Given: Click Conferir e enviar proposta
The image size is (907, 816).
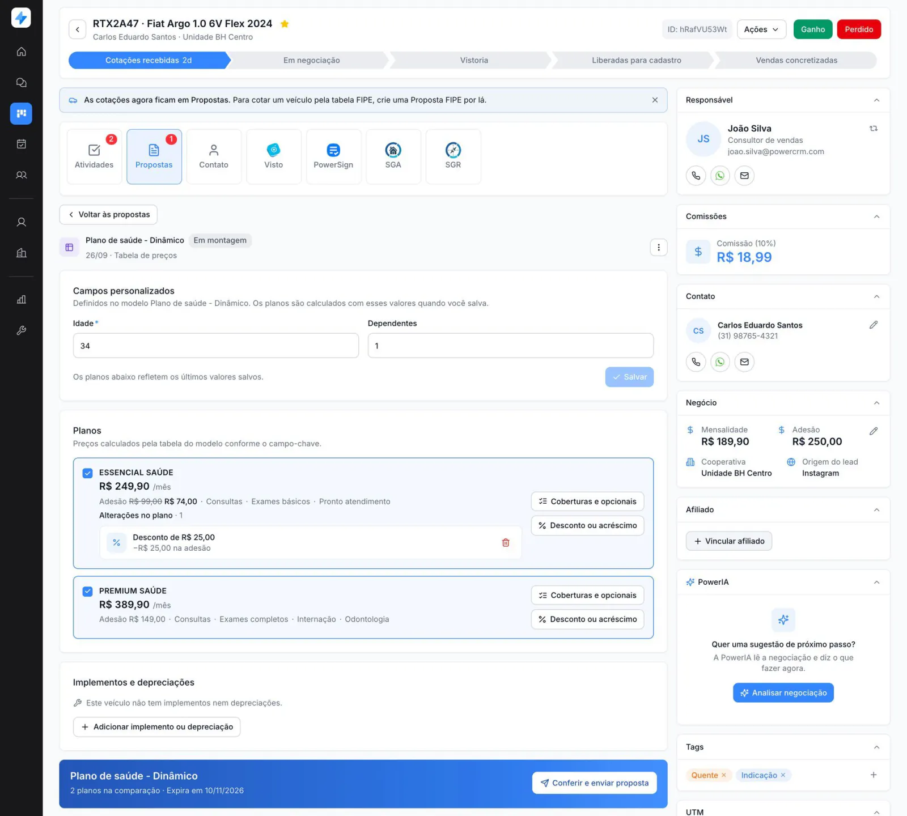Looking at the screenshot, I should pos(594,783).
